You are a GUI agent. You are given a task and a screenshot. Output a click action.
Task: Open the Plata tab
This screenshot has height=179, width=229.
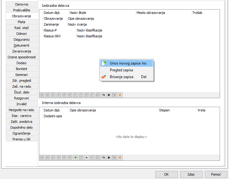coord(22,22)
